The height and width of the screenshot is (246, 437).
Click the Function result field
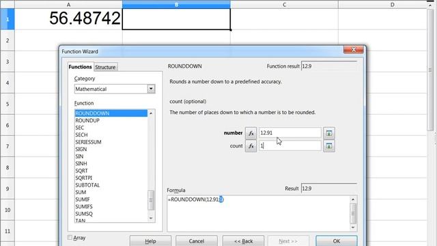tap(329, 66)
